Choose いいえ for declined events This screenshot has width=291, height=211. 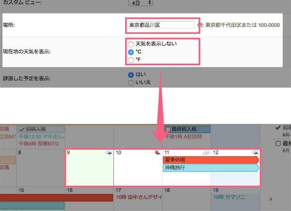[131, 83]
